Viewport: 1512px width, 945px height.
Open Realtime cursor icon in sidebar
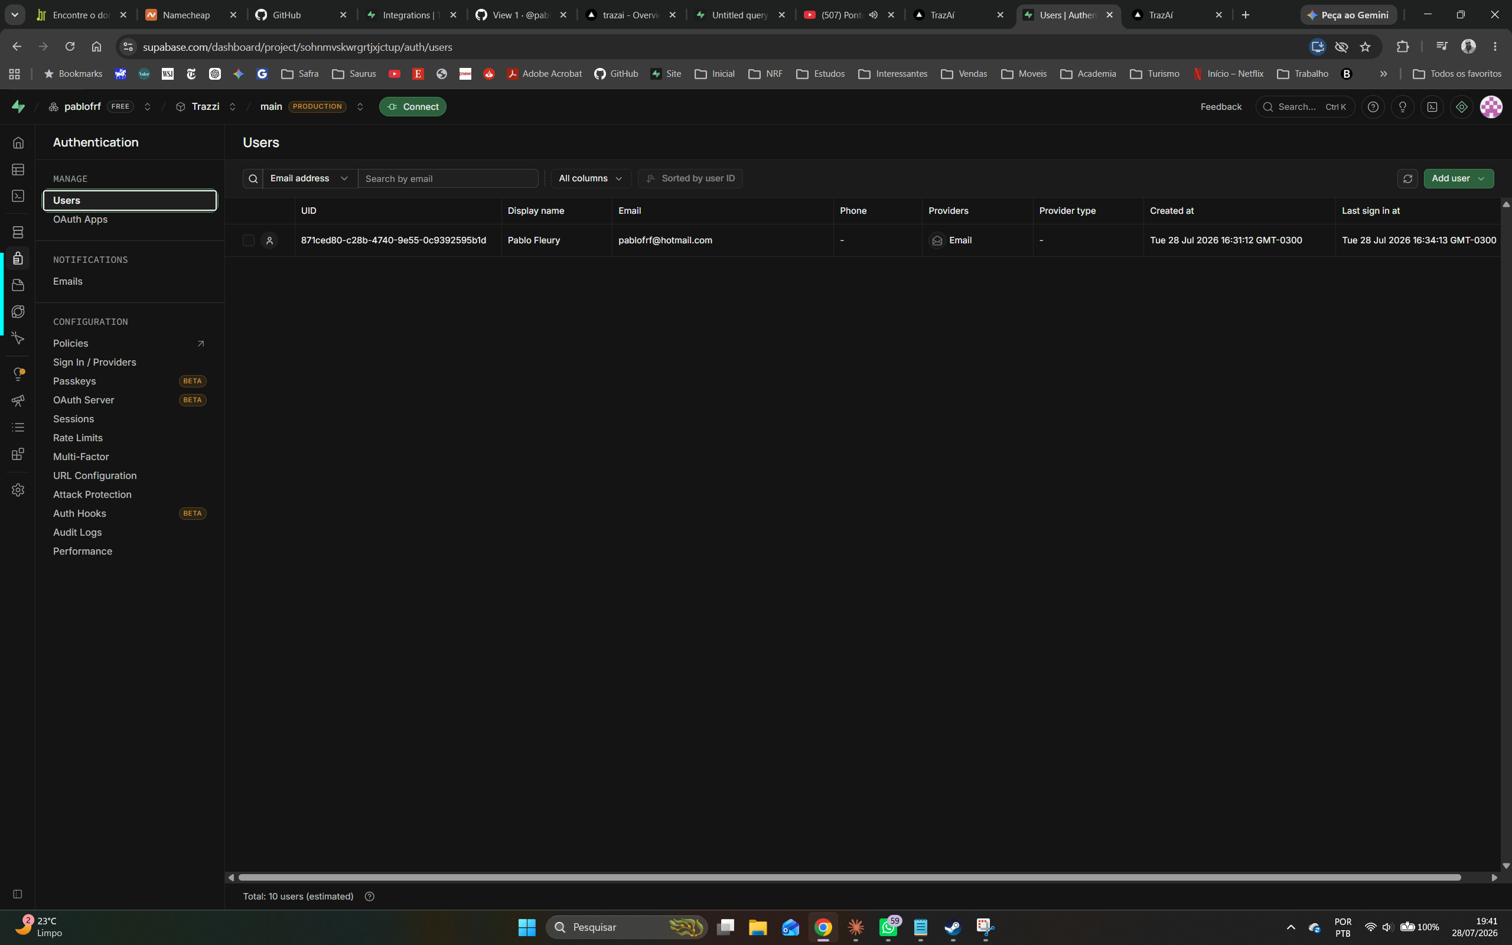[x=18, y=338]
